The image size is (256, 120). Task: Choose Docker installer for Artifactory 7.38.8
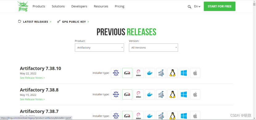tap(150, 94)
